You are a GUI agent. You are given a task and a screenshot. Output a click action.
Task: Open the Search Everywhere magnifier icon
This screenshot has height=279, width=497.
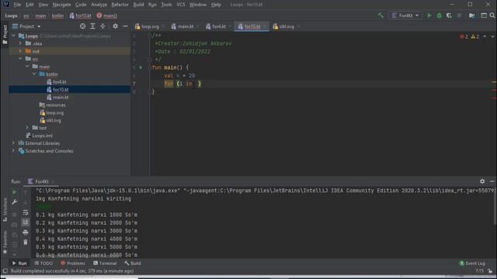click(492, 15)
